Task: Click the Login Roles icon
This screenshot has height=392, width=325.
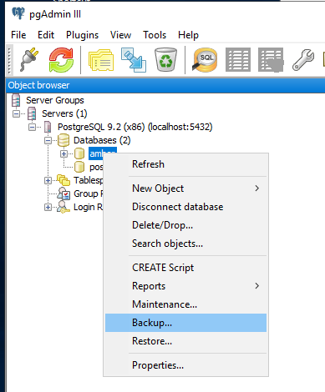Action: [x=63, y=207]
